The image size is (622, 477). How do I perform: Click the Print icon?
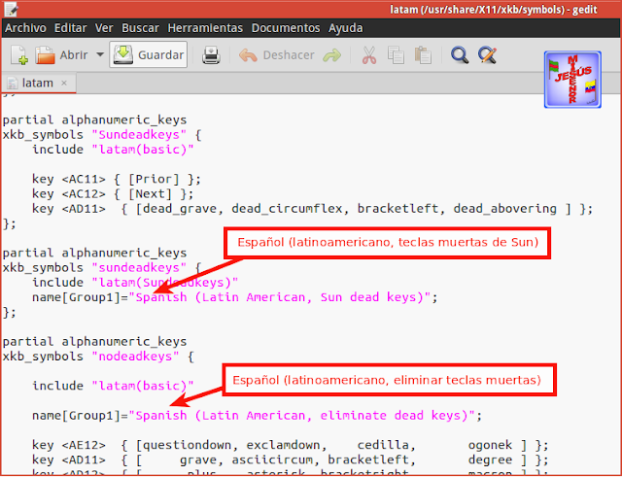tap(211, 55)
